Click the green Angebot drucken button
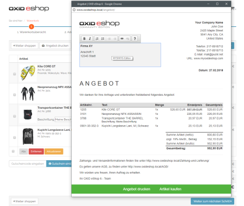Image resolution: width=244 pixels, height=206 pixels. [137, 189]
